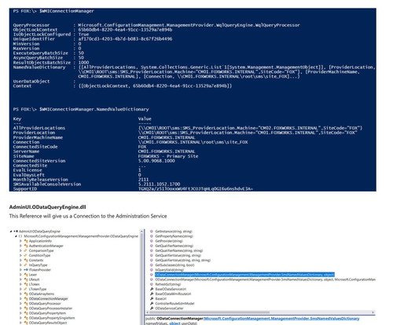Click method icon beside GetPropertyNames(string)
The width and height of the screenshot is (393, 325).
152,236
